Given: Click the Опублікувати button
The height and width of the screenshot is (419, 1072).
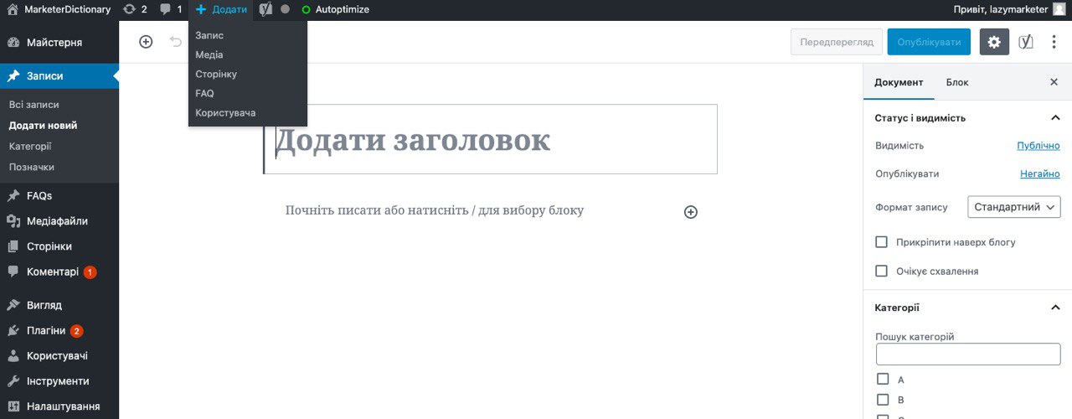Looking at the screenshot, I should click(929, 42).
